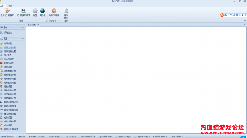Collapse the 操作 sidebar group
The image size is (247, 138).
23,28
